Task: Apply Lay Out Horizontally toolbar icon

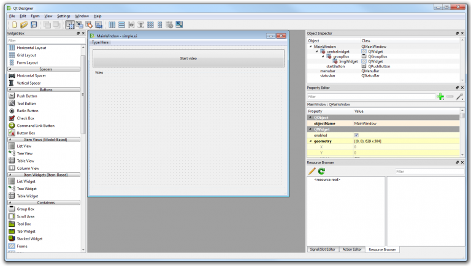Action: [112, 25]
